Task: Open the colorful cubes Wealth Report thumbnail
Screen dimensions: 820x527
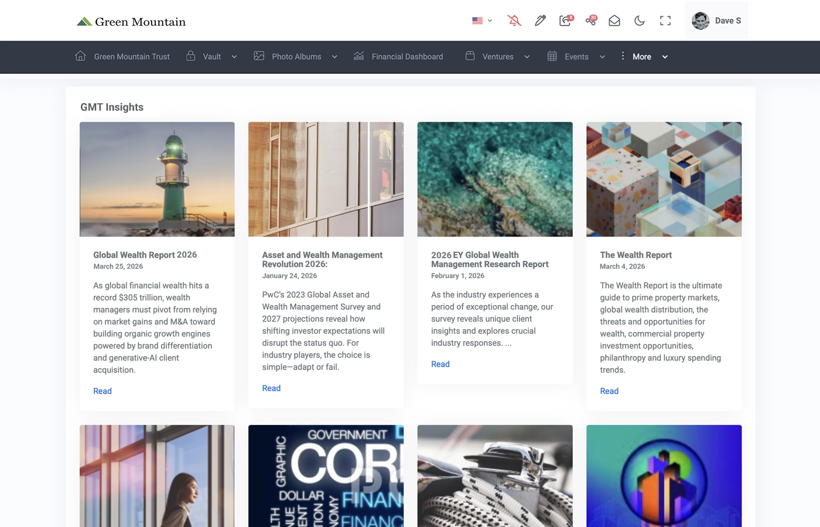Action: tap(664, 179)
